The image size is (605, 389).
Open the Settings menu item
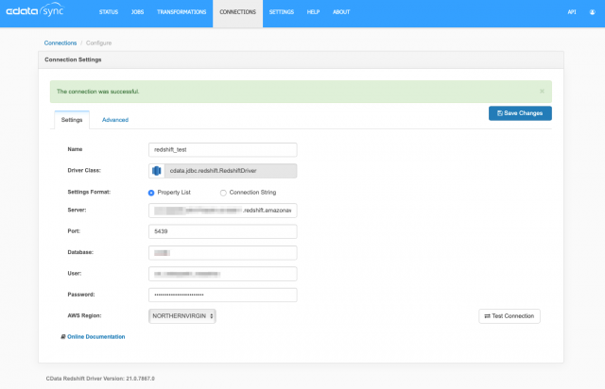pyautogui.click(x=281, y=12)
